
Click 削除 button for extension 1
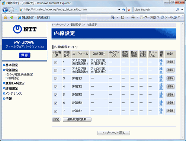tap(170, 62)
